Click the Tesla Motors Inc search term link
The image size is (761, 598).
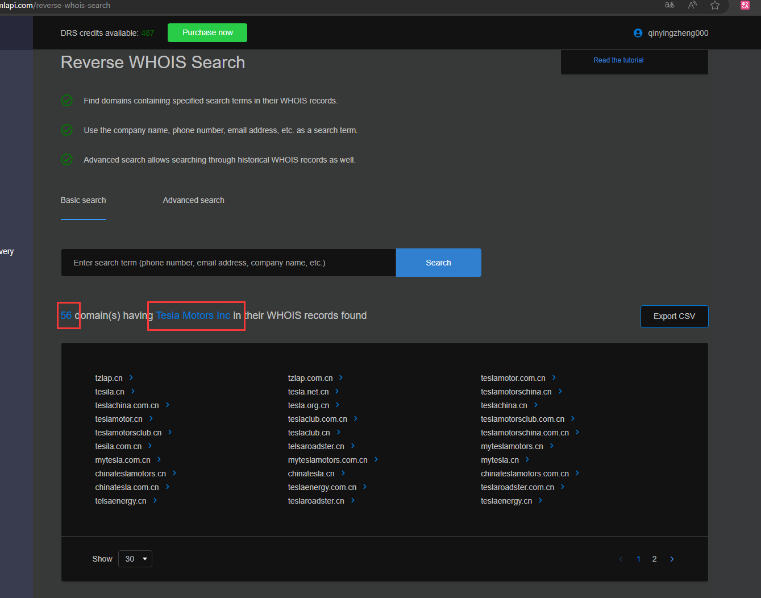point(193,315)
